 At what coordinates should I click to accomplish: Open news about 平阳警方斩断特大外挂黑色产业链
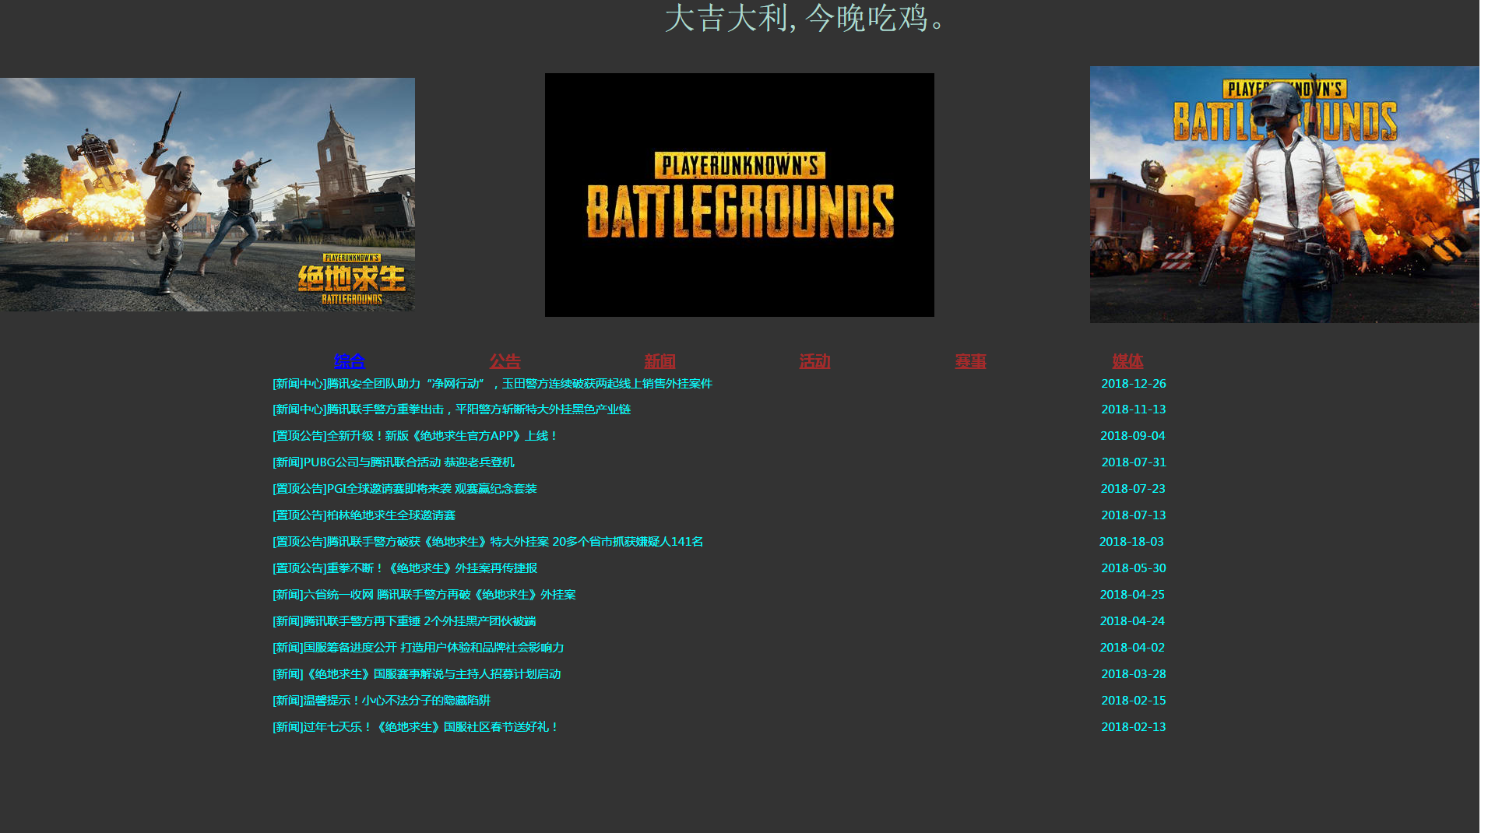click(x=452, y=409)
